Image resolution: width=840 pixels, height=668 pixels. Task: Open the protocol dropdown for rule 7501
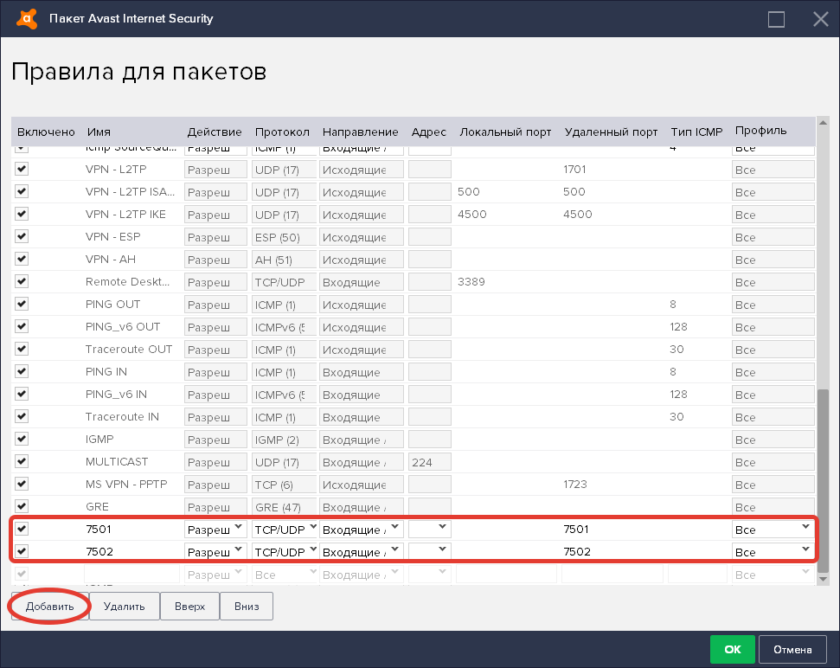[285, 530]
